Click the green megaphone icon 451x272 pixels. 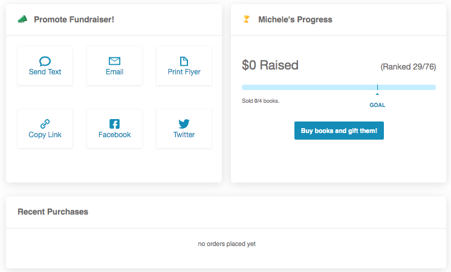22,19
